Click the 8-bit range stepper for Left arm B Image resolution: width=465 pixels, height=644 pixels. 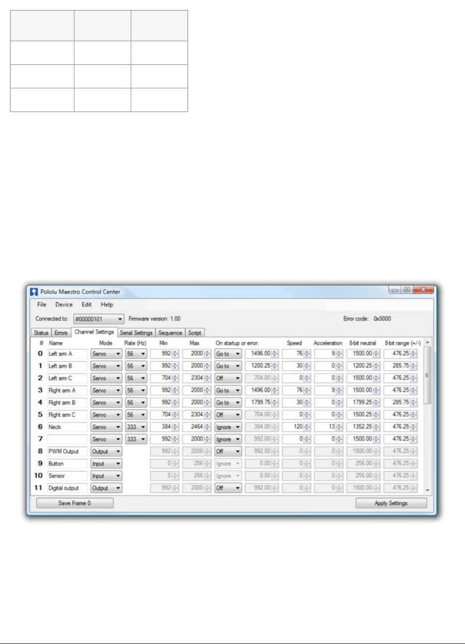(413, 366)
